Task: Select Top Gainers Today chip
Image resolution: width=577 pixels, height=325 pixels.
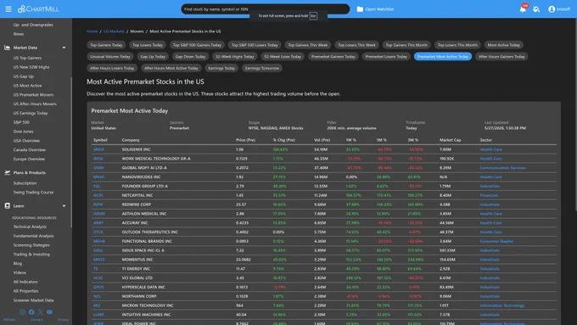Action: click(x=106, y=45)
